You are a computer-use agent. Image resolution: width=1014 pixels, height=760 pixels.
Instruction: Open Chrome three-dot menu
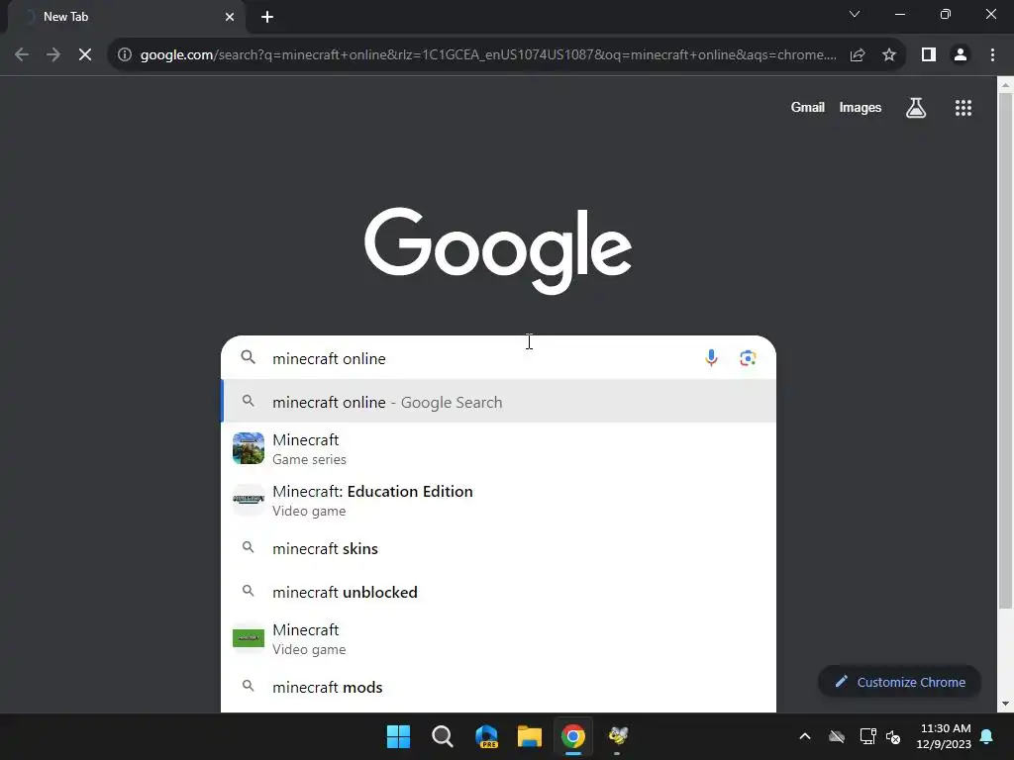(x=992, y=55)
